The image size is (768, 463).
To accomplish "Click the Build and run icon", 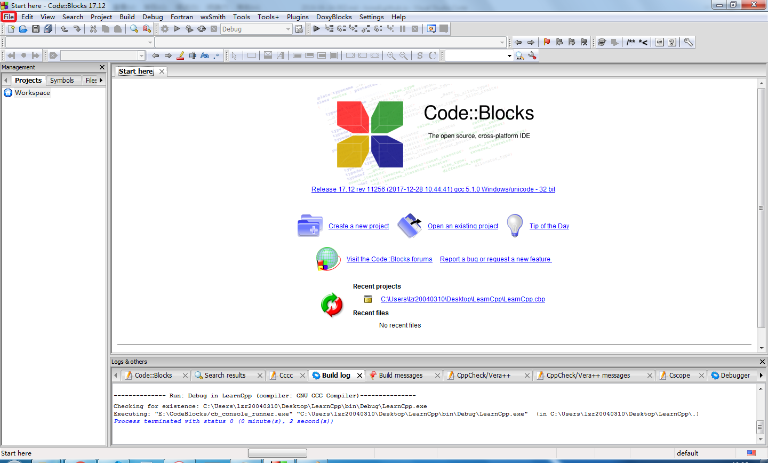I will point(189,29).
